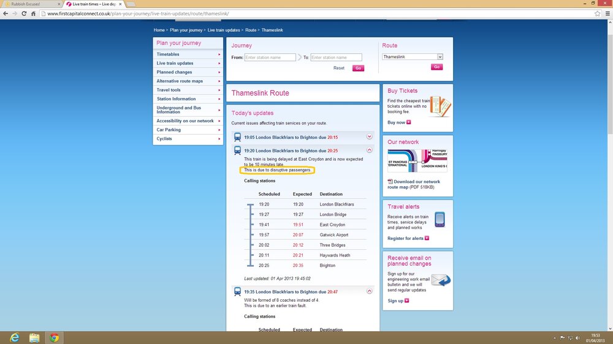Click the browser address bar

(317, 13)
